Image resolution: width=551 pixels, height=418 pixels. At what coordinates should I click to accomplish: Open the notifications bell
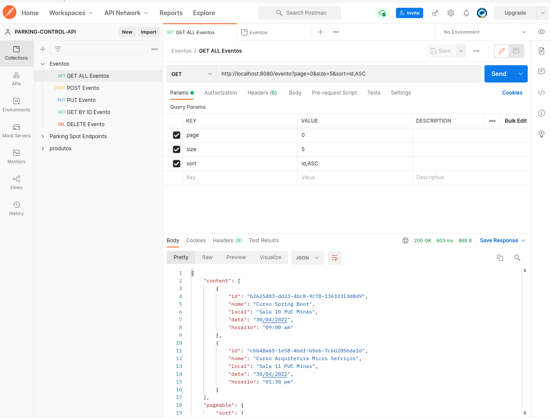(466, 13)
